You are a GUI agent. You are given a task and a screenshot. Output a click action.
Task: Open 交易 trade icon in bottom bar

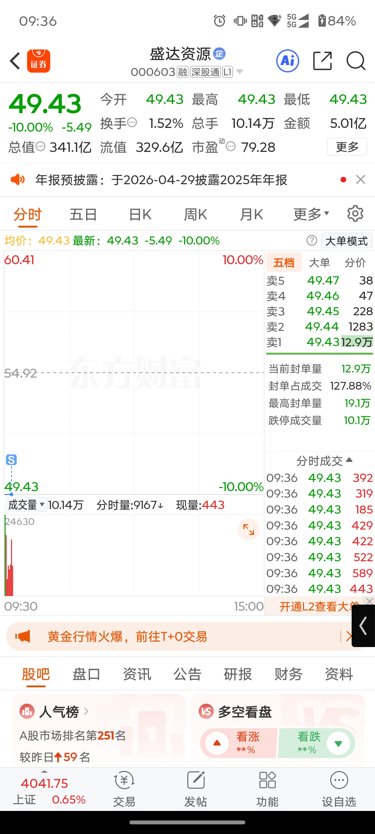point(124,780)
